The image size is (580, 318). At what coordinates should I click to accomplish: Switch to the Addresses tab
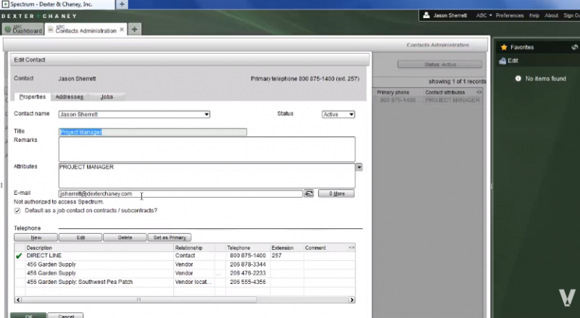[70, 96]
